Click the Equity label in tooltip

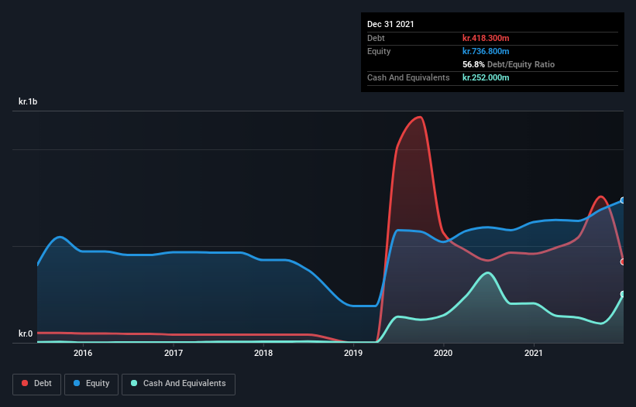tap(379, 51)
